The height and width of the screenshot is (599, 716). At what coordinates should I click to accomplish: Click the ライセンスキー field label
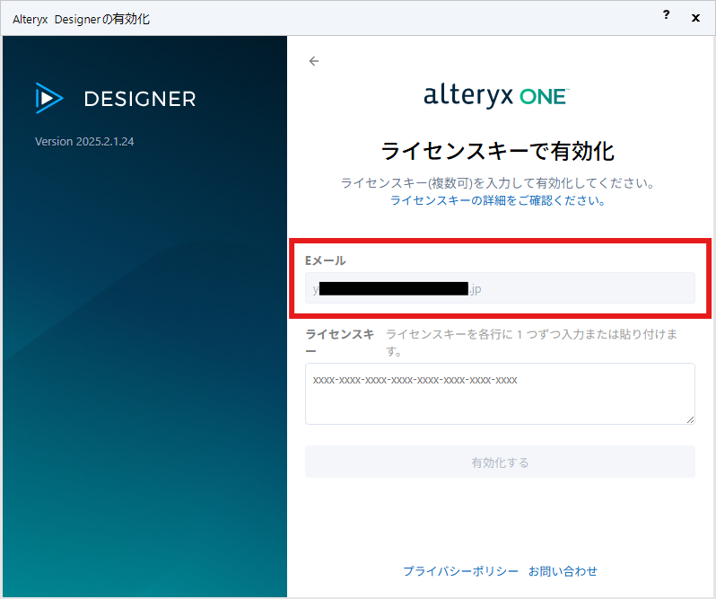[x=340, y=343]
